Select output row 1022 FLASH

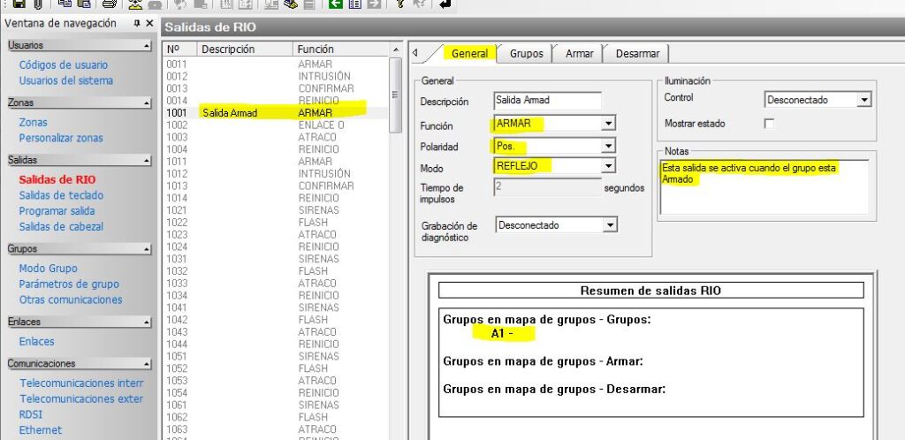[x=276, y=223]
